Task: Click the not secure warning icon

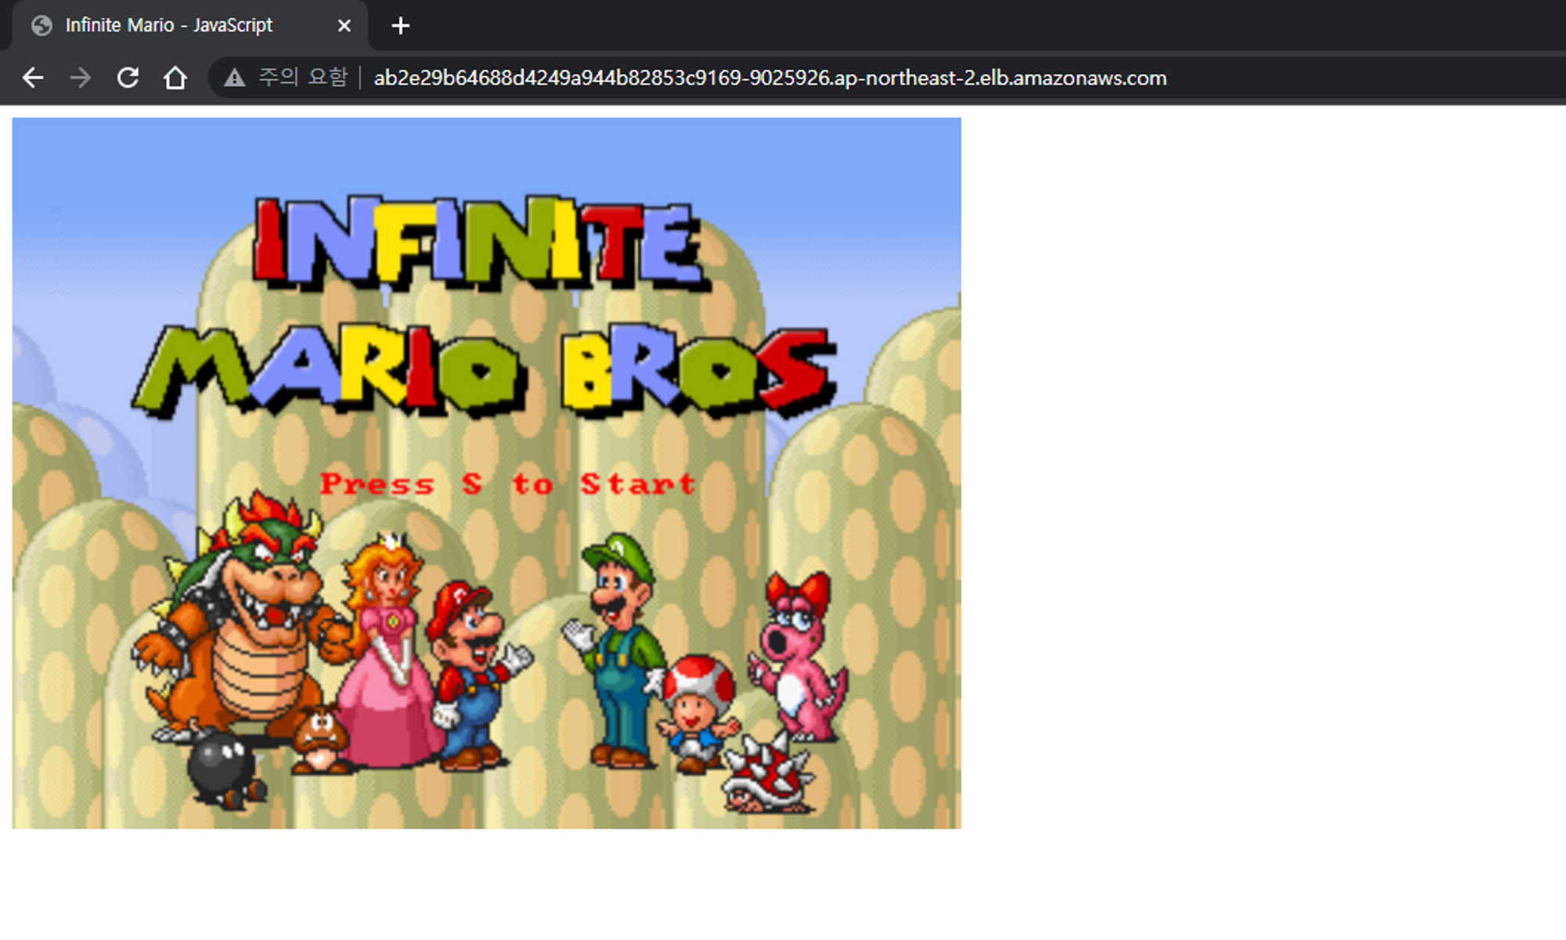Action: pos(234,77)
